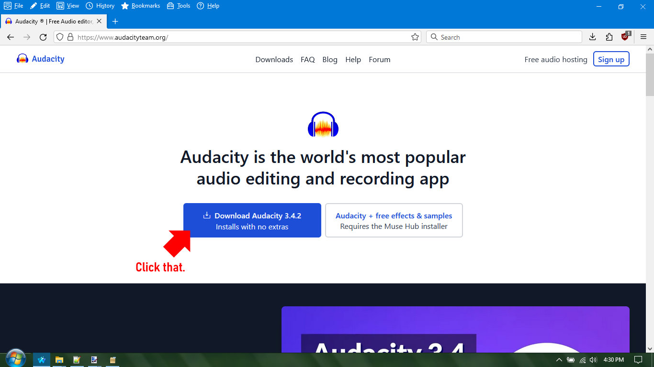Click the notepad taskbar icon
This screenshot has height=367, width=654.
tap(77, 360)
